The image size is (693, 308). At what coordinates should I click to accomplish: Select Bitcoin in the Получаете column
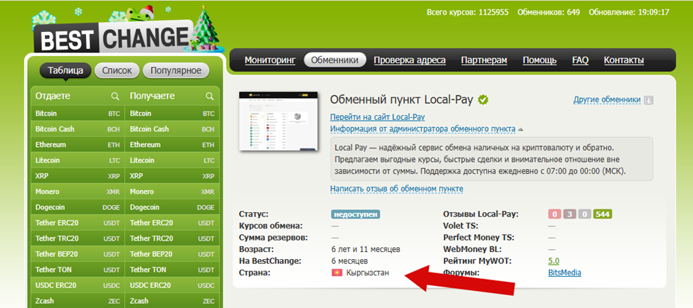[x=172, y=114]
